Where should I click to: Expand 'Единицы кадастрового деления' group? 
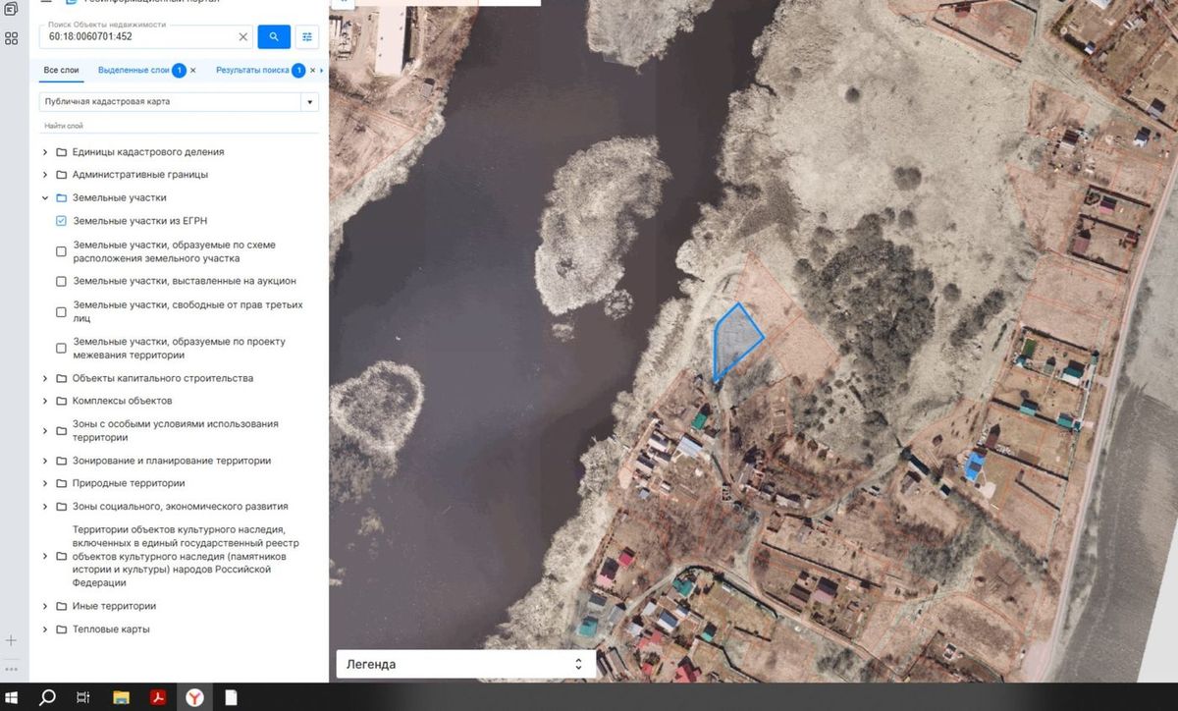[x=44, y=152]
